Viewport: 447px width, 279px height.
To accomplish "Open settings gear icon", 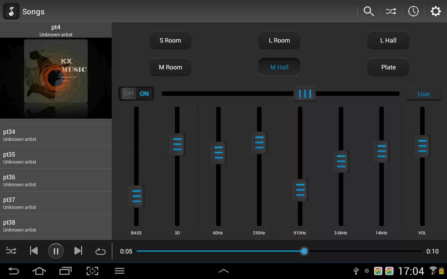I will (x=435, y=12).
